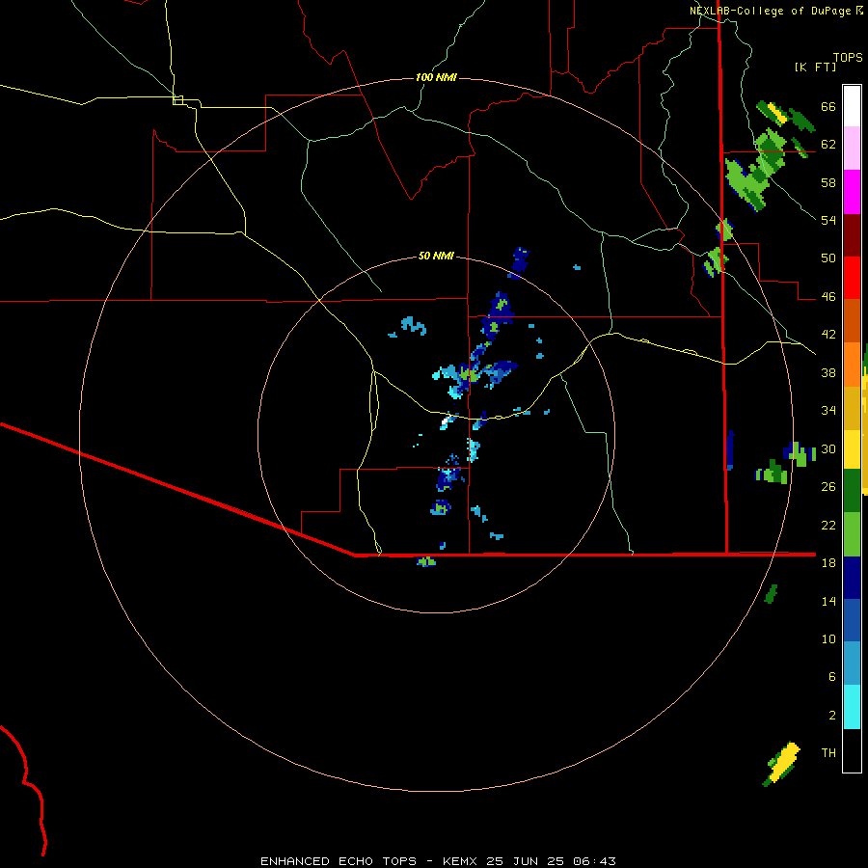868x868 pixels.
Task: Click the 30 legend value
Action: pyautogui.click(x=828, y=448)
